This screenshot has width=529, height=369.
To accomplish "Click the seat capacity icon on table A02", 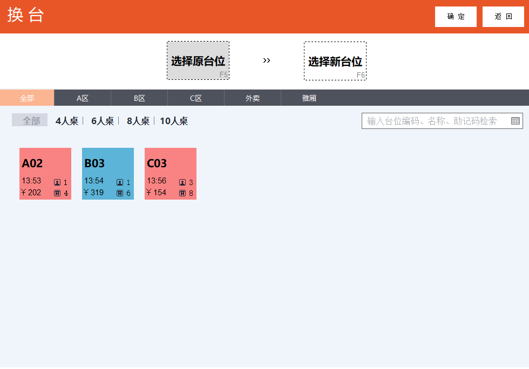I will [57, 193].
